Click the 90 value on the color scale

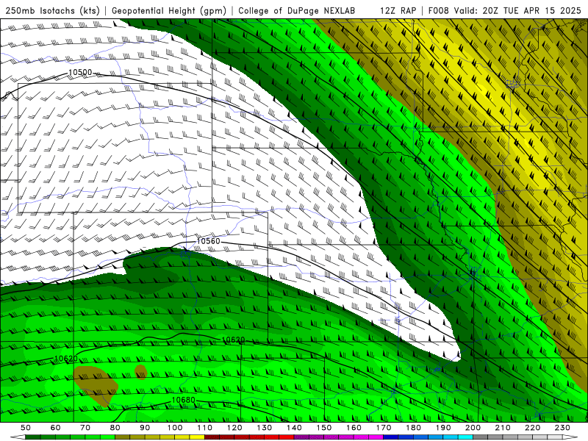tap(145, 428)
